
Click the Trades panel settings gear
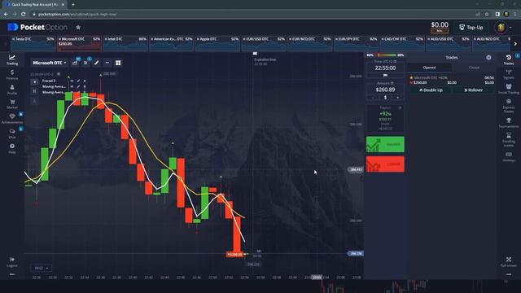coord(488,58)
